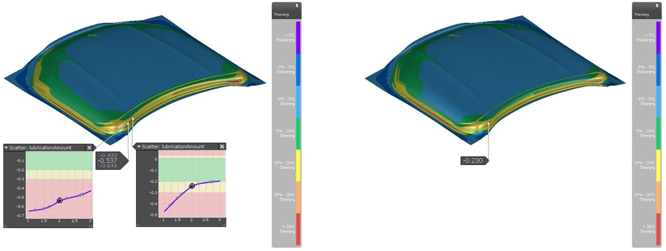Click the pin icon on the left Thinning legend

297,5
